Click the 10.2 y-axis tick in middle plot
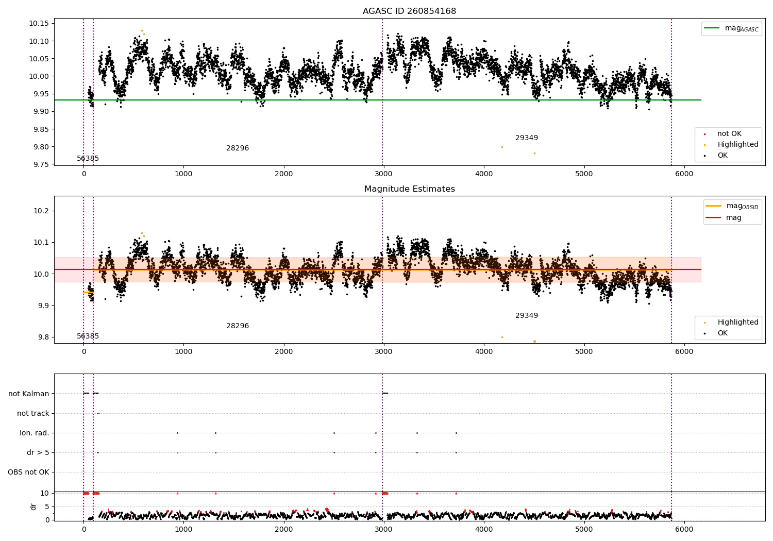The height and width of the screenshot is (541, 773). [41, 211]
